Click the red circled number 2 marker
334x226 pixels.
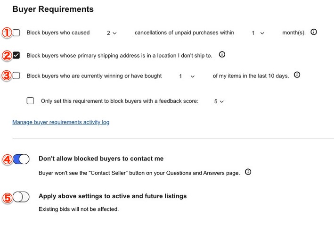[x=7, y=55]
